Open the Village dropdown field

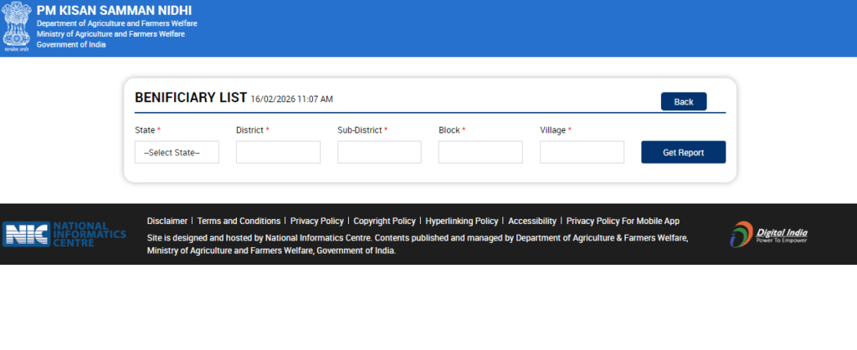(x=582, y=152)
